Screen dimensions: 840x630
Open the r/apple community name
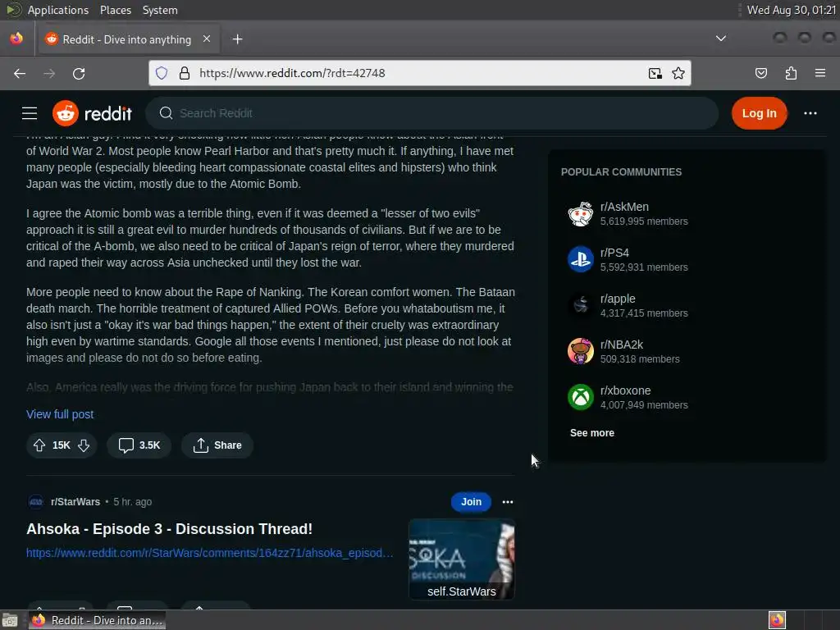[618, 299]
